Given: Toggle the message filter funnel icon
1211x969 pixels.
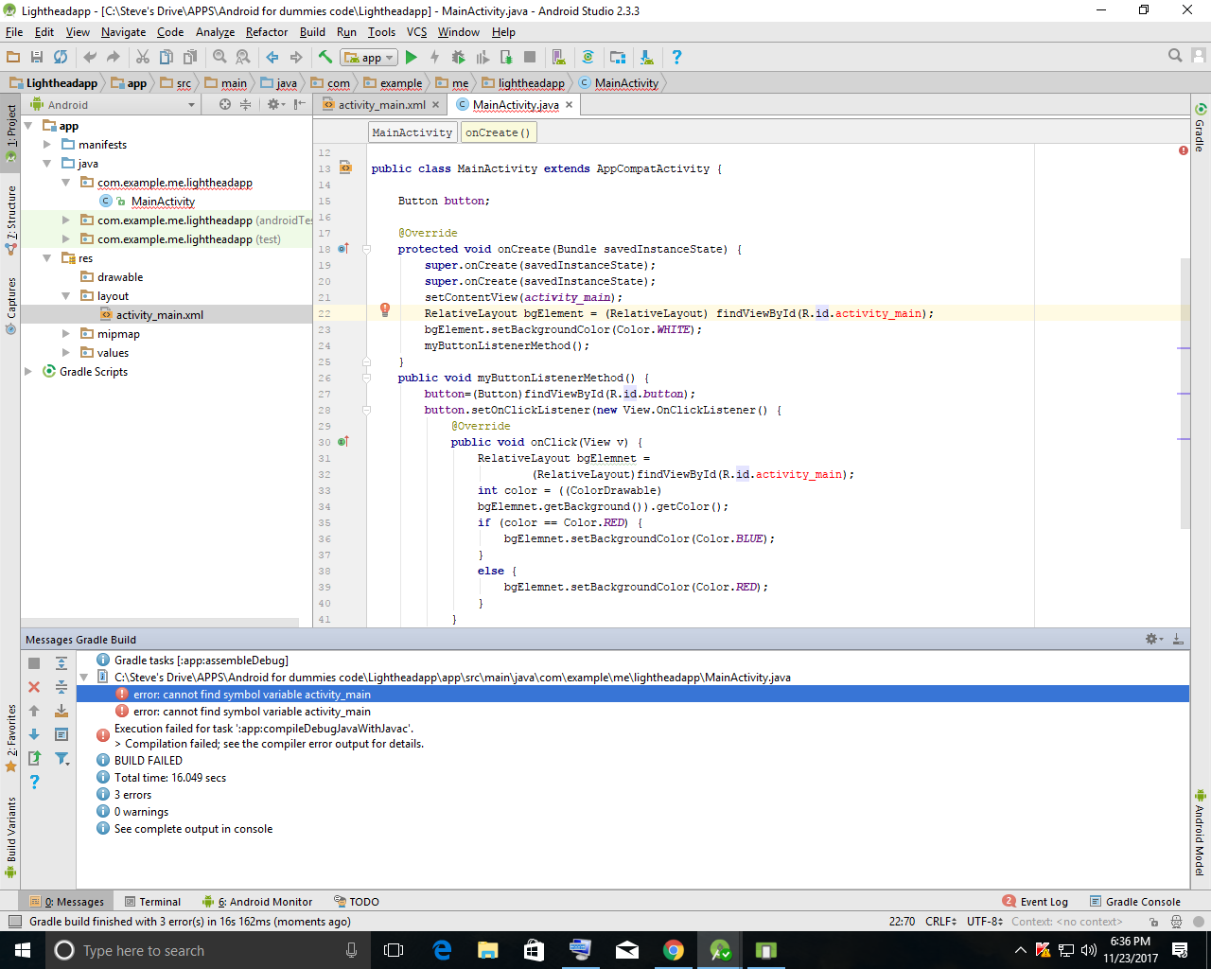Looking at the screenshot, I should 61,758.
